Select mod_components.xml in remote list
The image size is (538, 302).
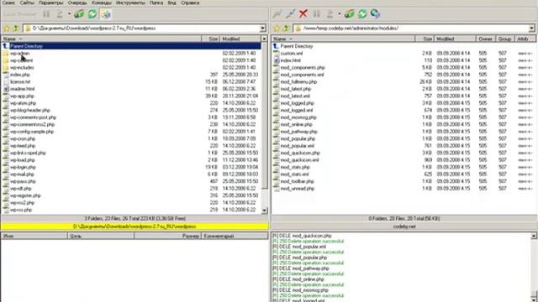[302, 75]
